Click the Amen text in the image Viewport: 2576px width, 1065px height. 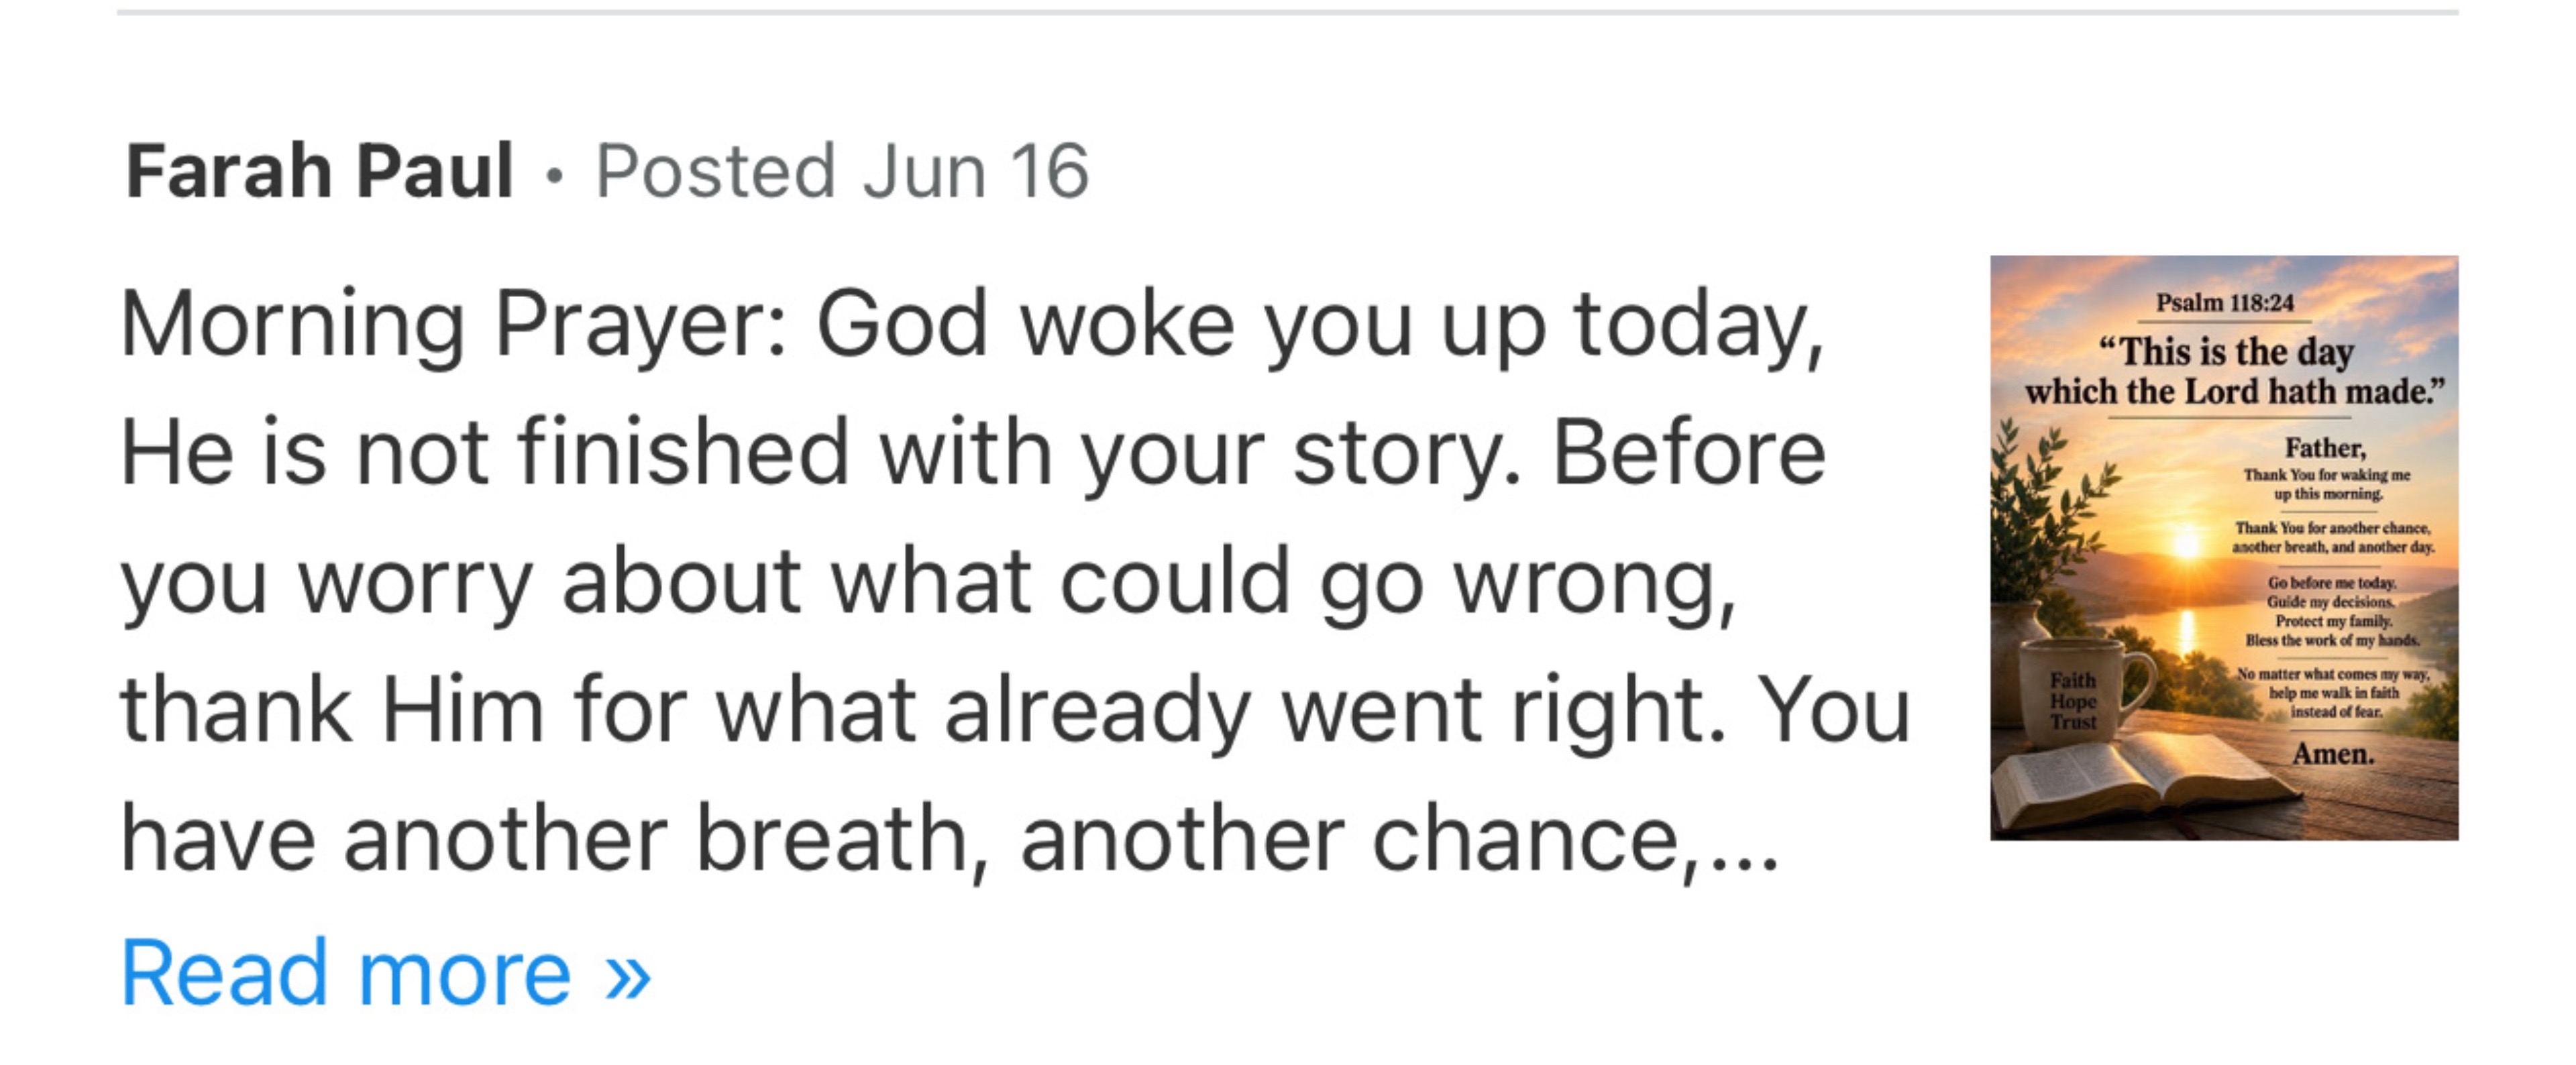pyautogui.click(x=2333, y=754)
